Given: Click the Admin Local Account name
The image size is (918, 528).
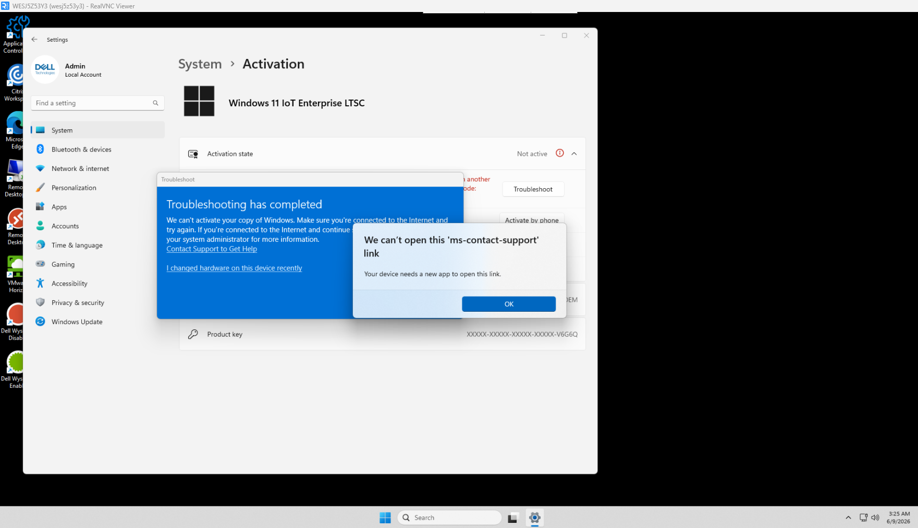Looking at the screenshot, I should coord(83,70).
